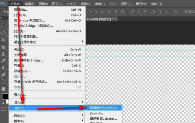Select the Lasso tool
The height and width of the screenshot is (123, 195).
pyautogui.click(x=3, y=33)
